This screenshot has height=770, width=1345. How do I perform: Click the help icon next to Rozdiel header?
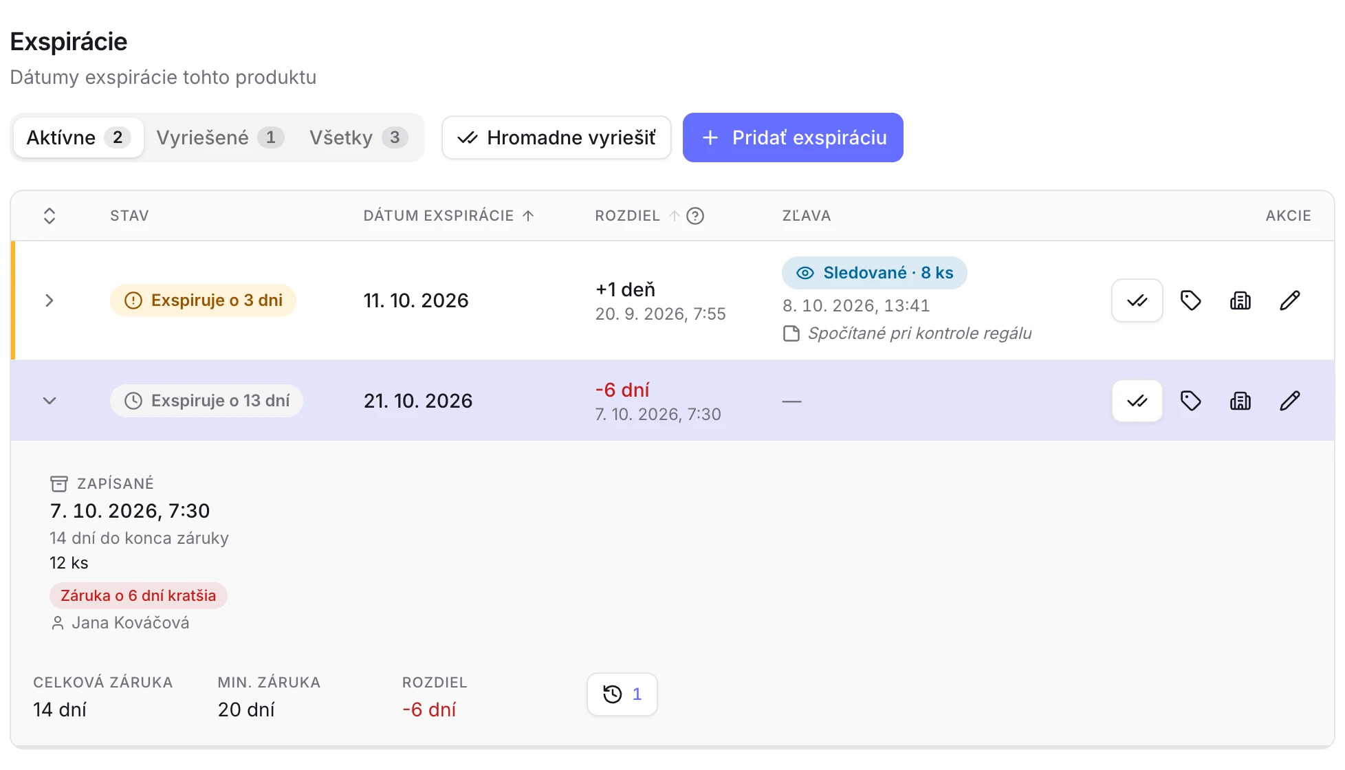(x=695, y=216)
